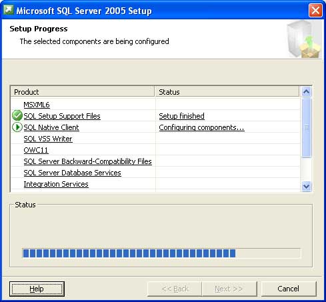This screenshot has width=326, height=302.
Task: Click the green play icon beside SQL Native Client
Action: pos(17,127)
